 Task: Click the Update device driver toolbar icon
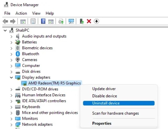(61, 21)
